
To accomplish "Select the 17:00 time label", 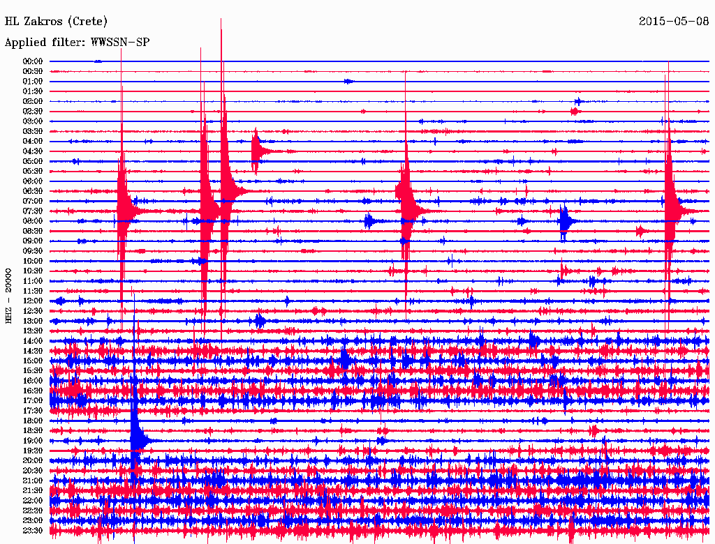I will [x=33, y=401].
